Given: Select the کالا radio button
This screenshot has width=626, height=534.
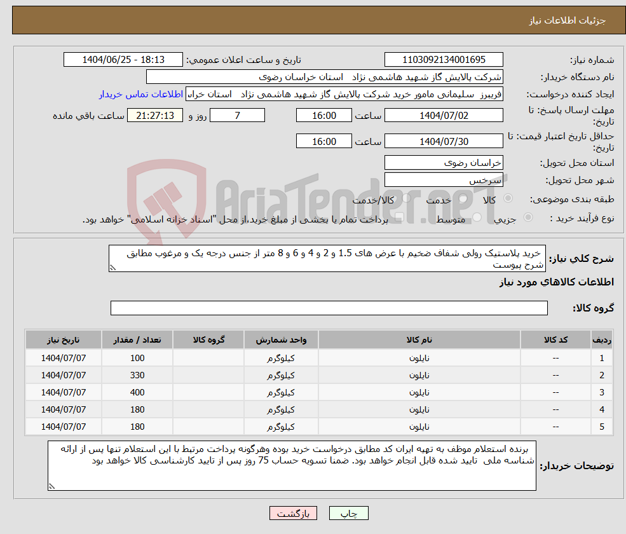Looking at the screenshot, I should (507, 198).
